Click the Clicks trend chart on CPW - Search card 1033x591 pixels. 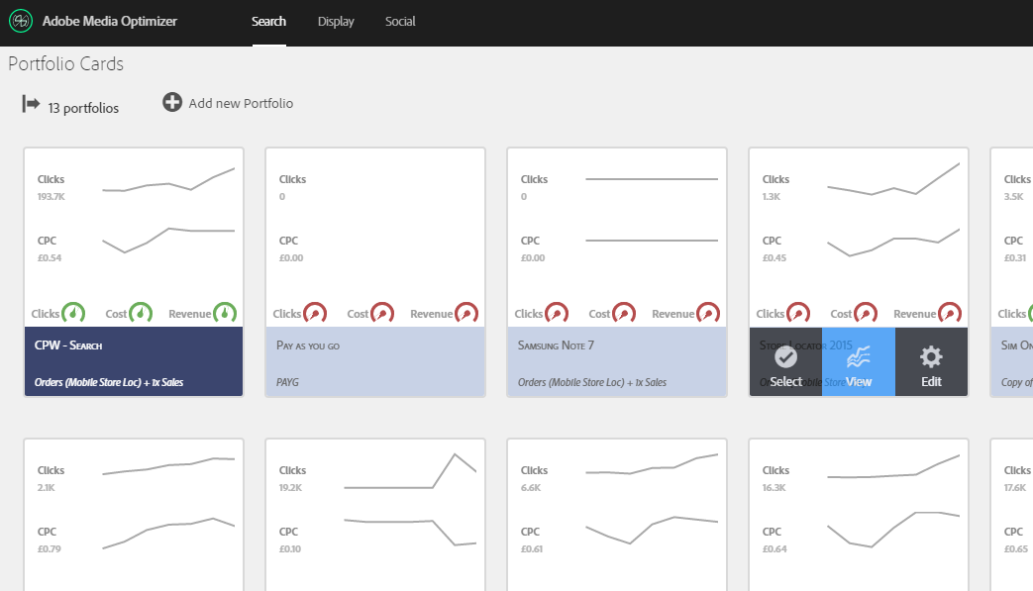click(x=168, y=181)
